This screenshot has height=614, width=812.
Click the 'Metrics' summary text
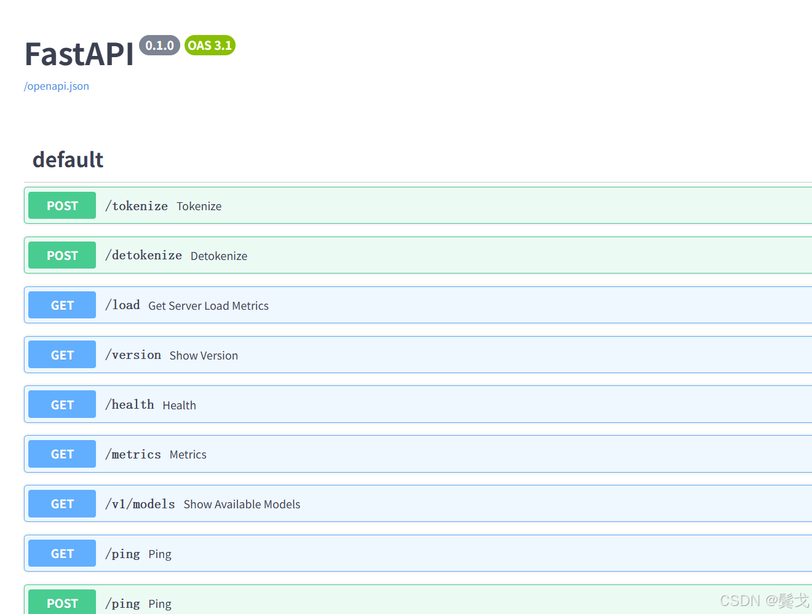point(188,454)
